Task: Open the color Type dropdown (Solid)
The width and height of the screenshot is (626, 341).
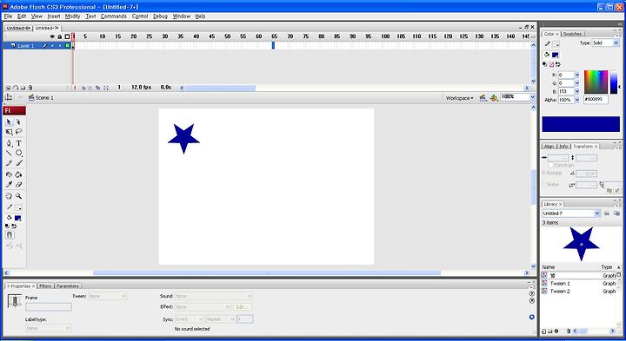Action: [605, 43]
